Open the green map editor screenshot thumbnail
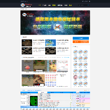110x110 pixels. tap(29, 100)
